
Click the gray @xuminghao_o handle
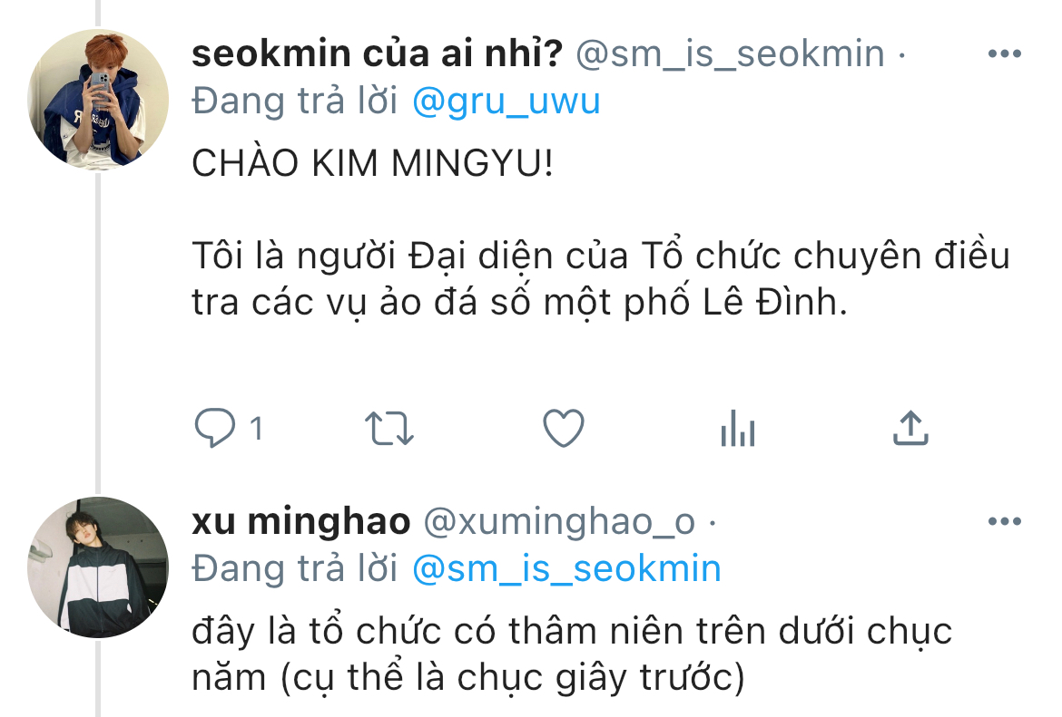[x=559, y=522]
